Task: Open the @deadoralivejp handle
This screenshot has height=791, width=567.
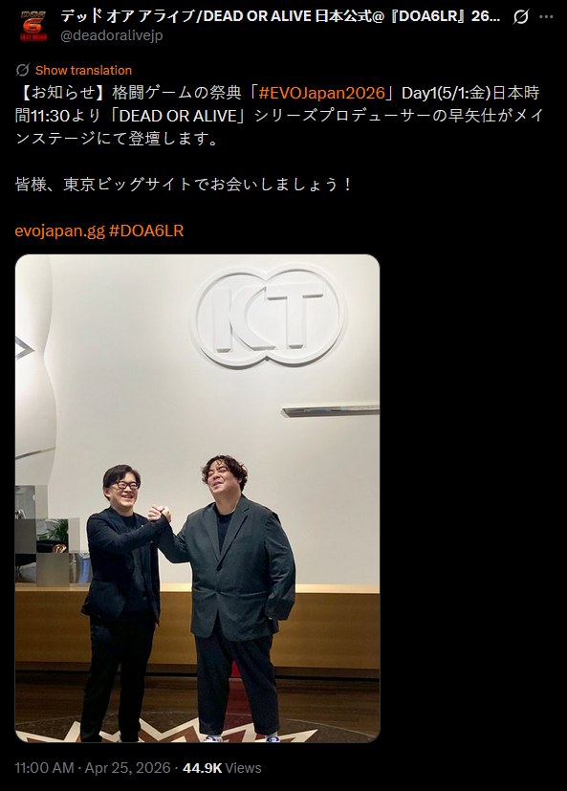Action: (x=112, y=35)
